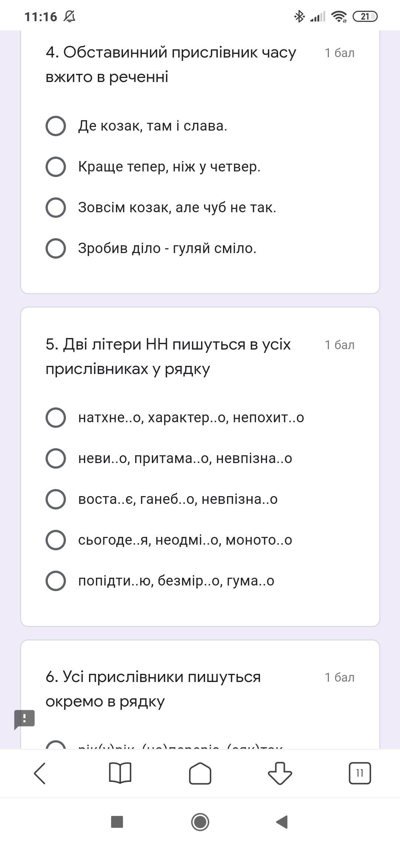Choose option "Зробив діло - гуляй сміло."
The image size is (400, 846).
(x=56, y=248)
